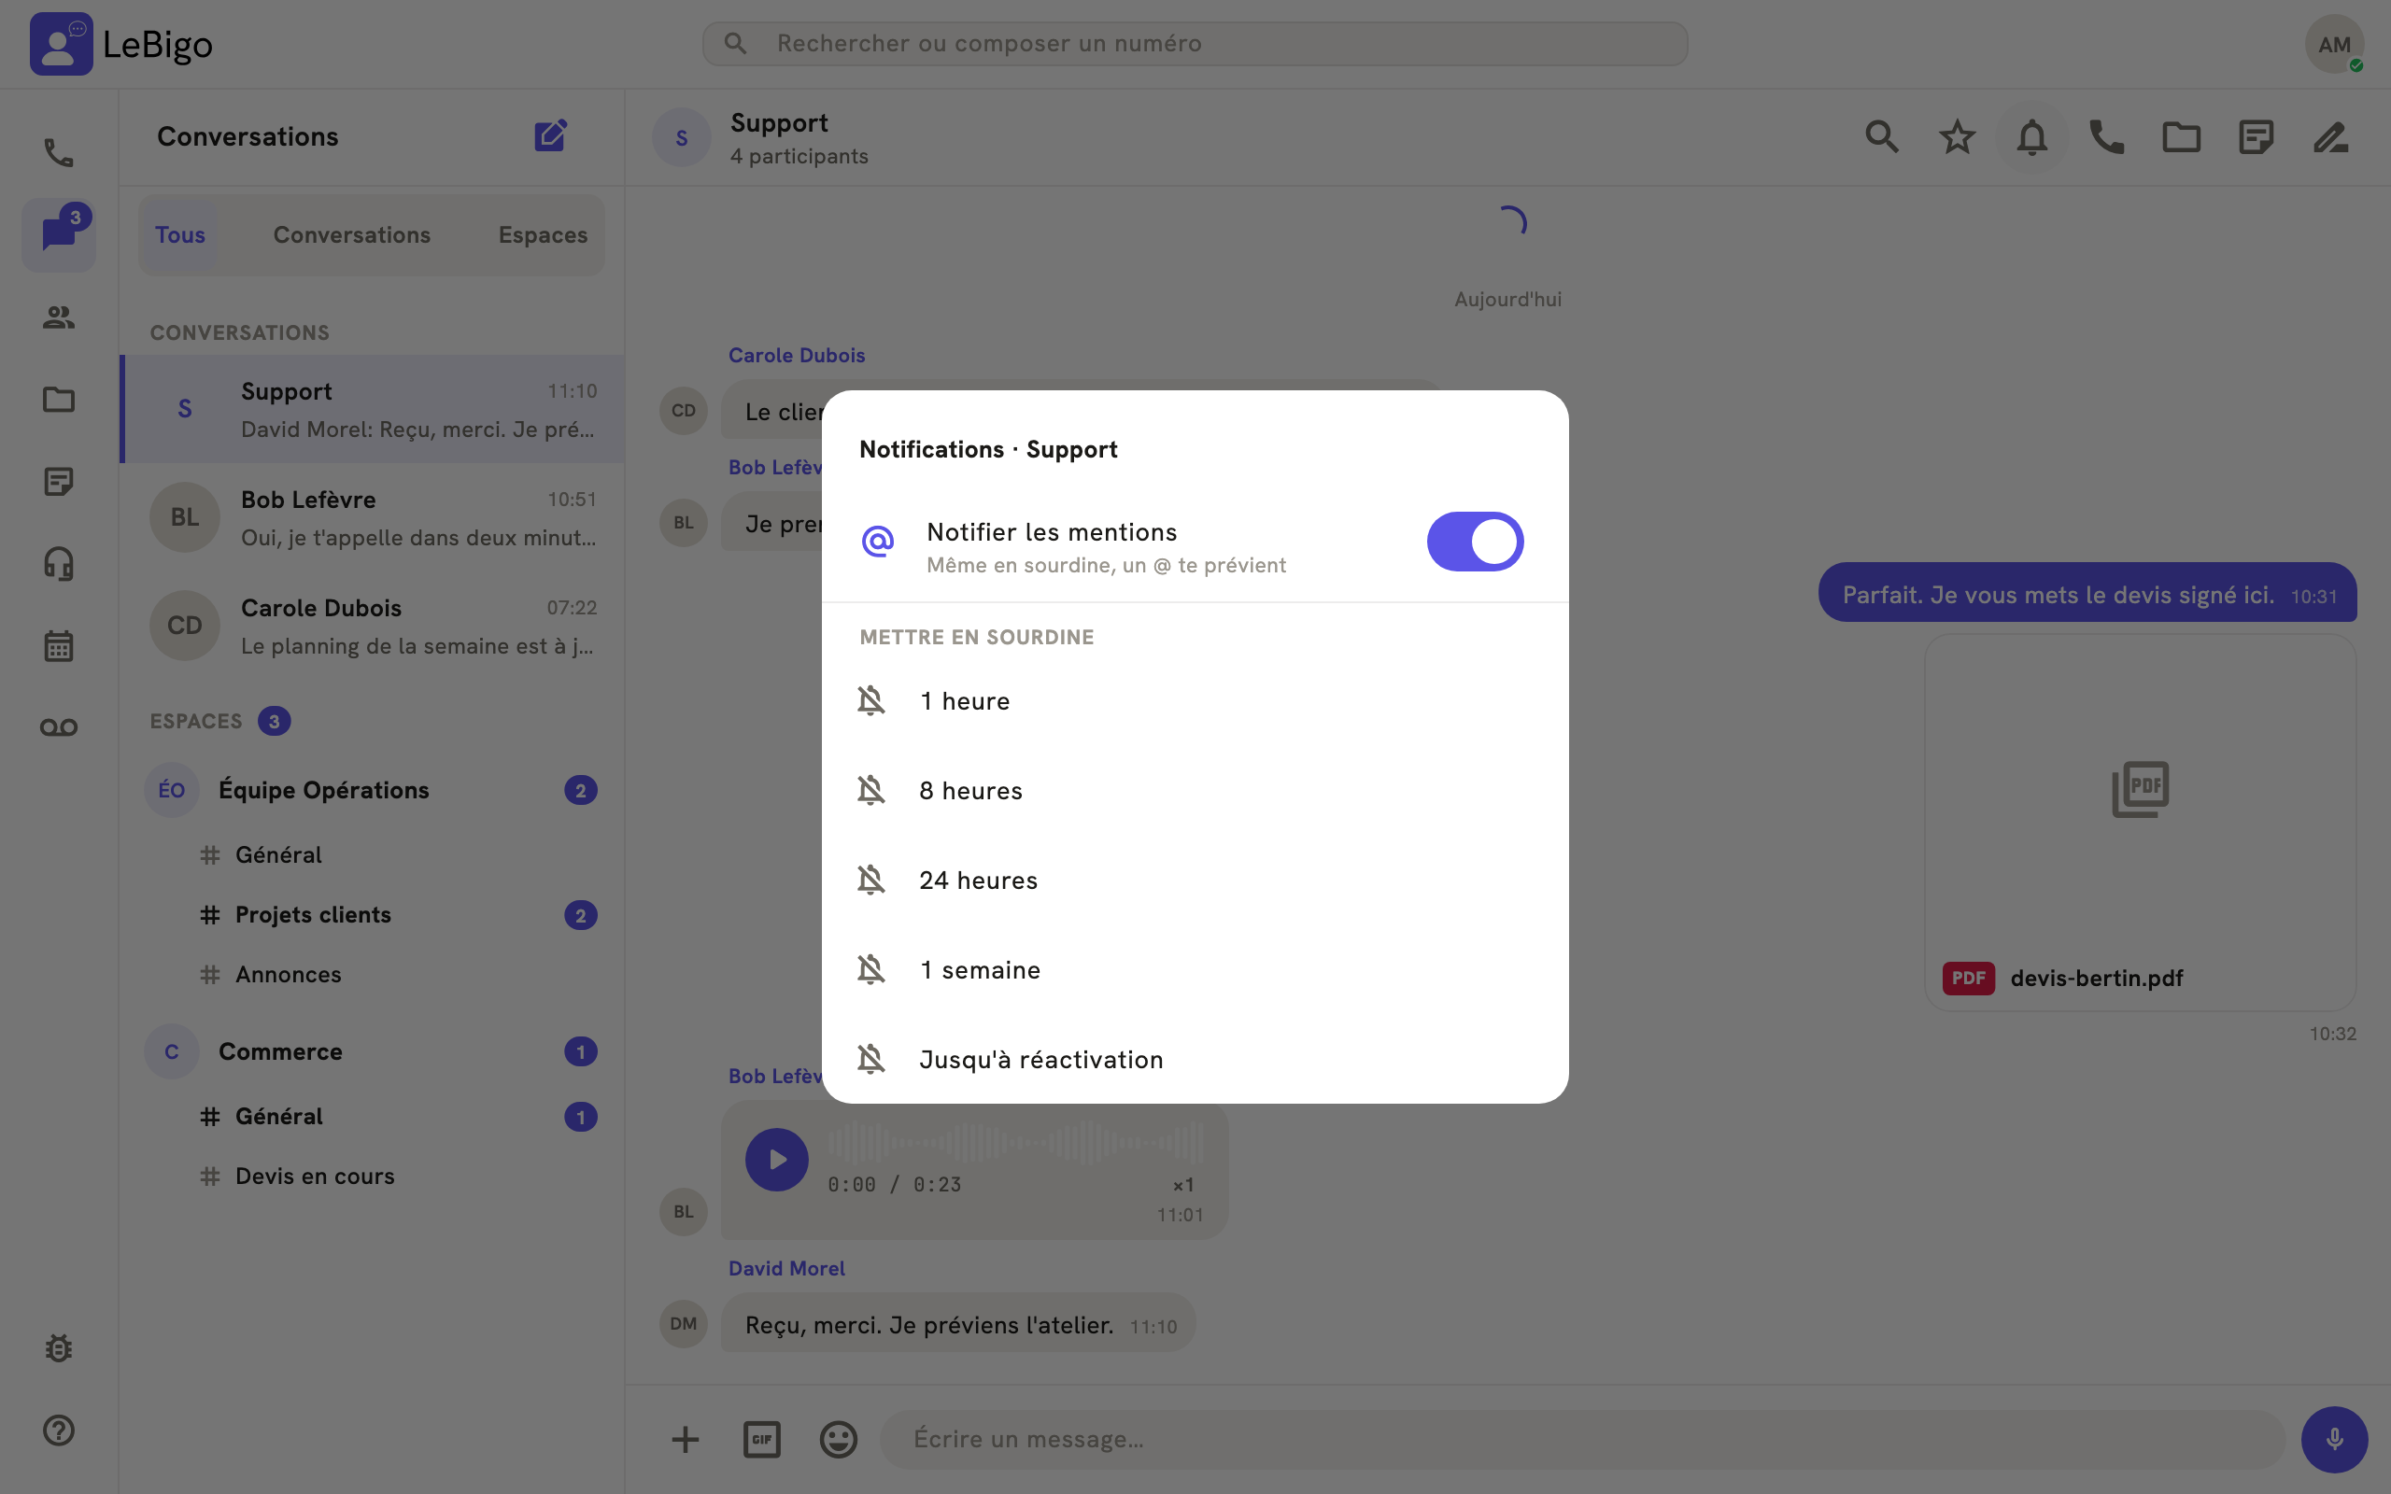2391x1494 pixels.
Task: Click the DM avatar beside David's message
Action: pos(684,1324)
